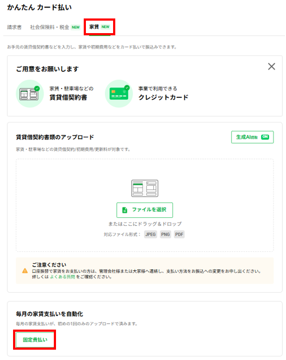Select the 家賃 tab
The width and height of the screenshot is (286, 360).
[100, 27]
